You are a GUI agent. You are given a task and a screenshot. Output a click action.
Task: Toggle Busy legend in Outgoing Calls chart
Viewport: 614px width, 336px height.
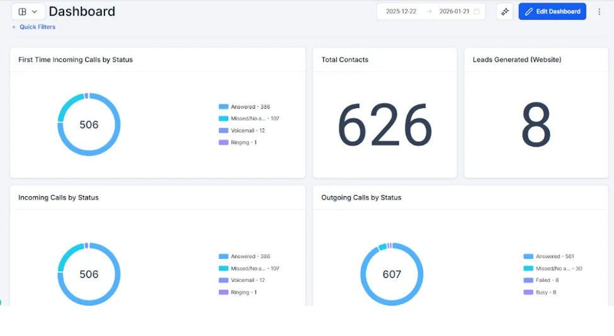(x=545, y=293)
